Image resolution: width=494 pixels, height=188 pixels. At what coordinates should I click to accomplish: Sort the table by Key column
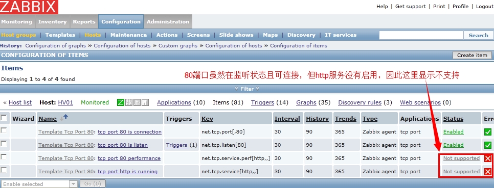(x=207, y=119)
